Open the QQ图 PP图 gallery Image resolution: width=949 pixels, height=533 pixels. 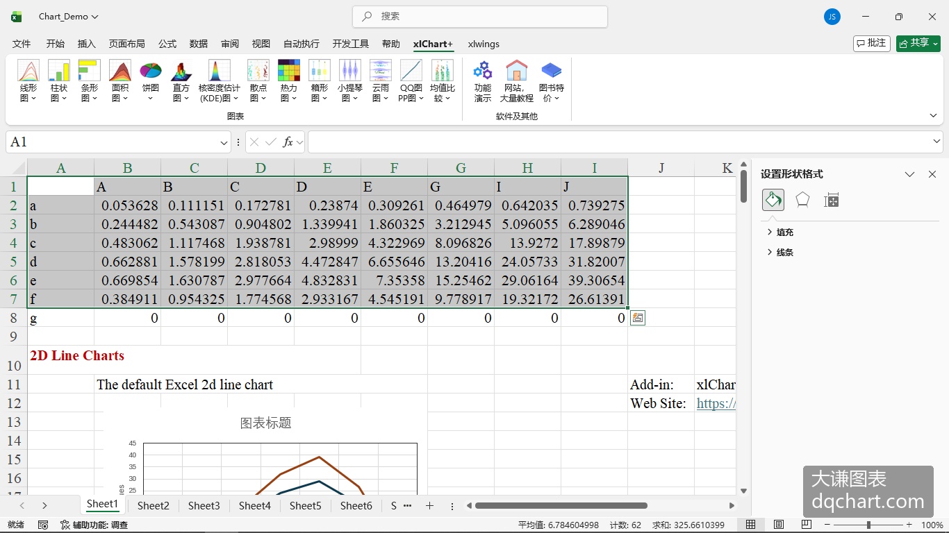pyautogui.click(x=411, y=81)
